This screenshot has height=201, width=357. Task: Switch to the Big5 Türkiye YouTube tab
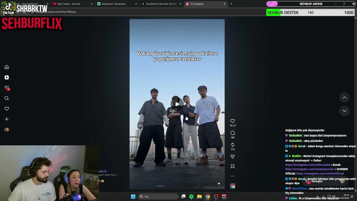73,4
